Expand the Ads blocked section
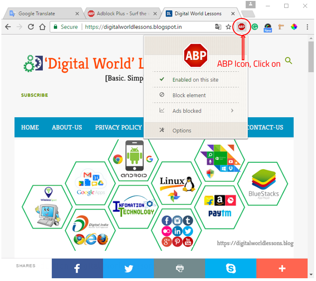The height and width of the screenshot is (281, 316). 195,110
